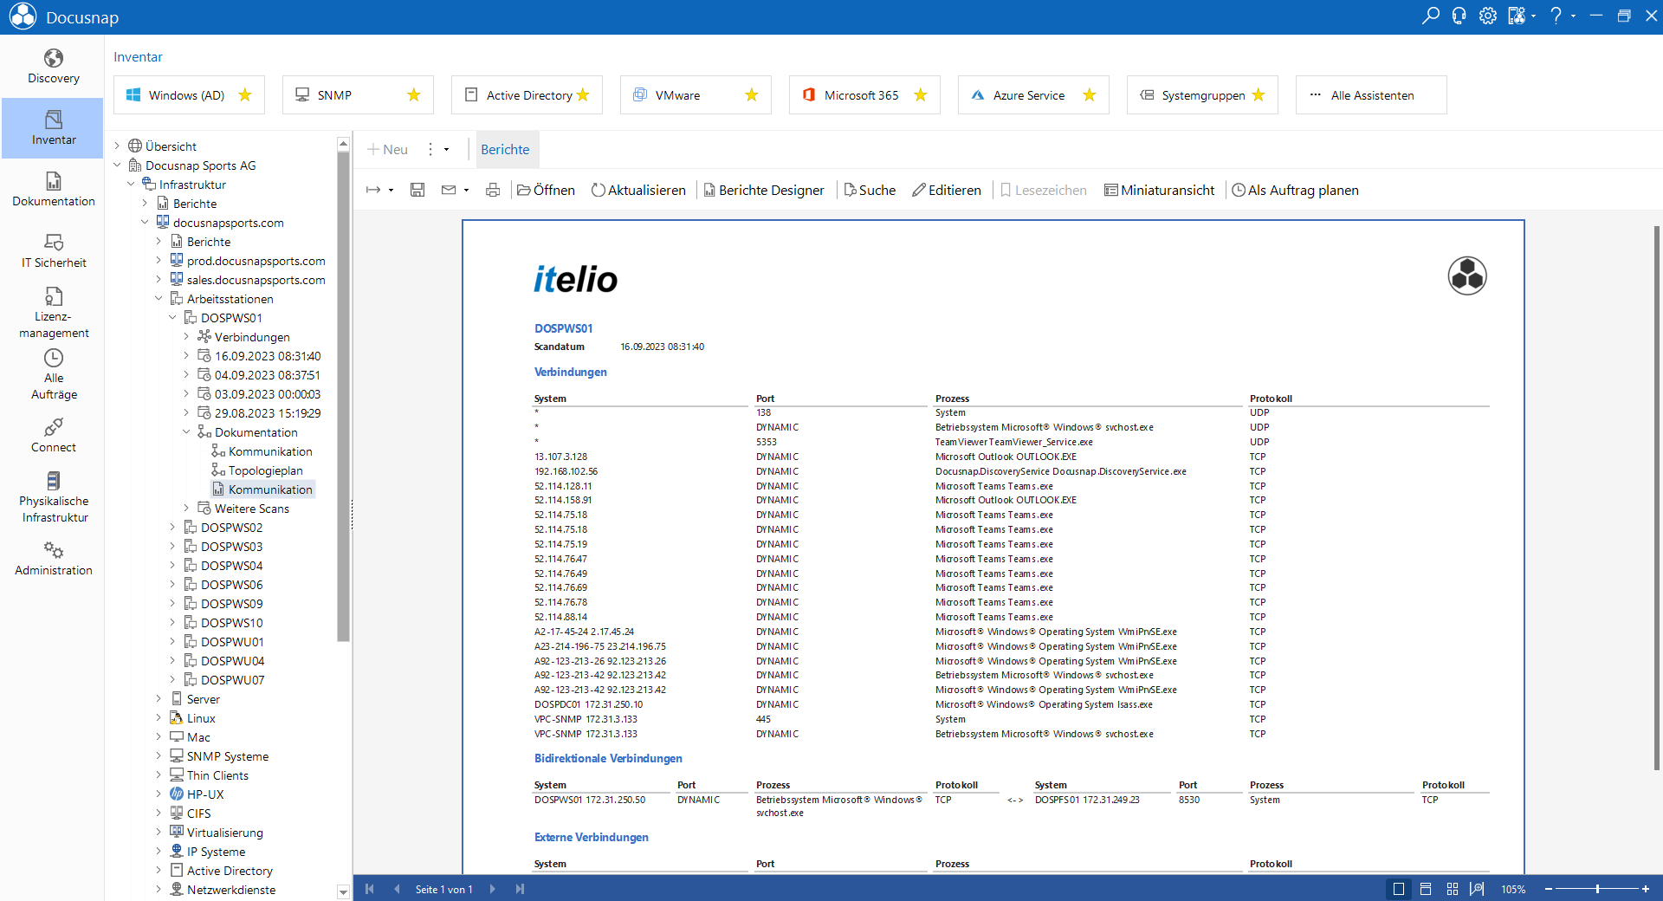The width and height of the screenshot is (1663, 901).
Task: Adjust the zoom slider in the status bar
Action: click(1597, 889)
